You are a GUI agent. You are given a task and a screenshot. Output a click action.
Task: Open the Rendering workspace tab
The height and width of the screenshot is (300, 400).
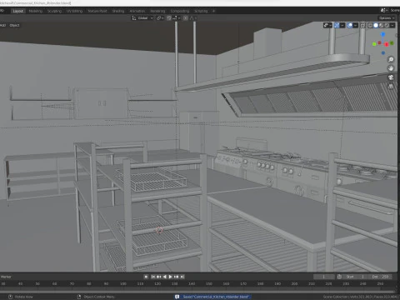click(x=157, y=11)
